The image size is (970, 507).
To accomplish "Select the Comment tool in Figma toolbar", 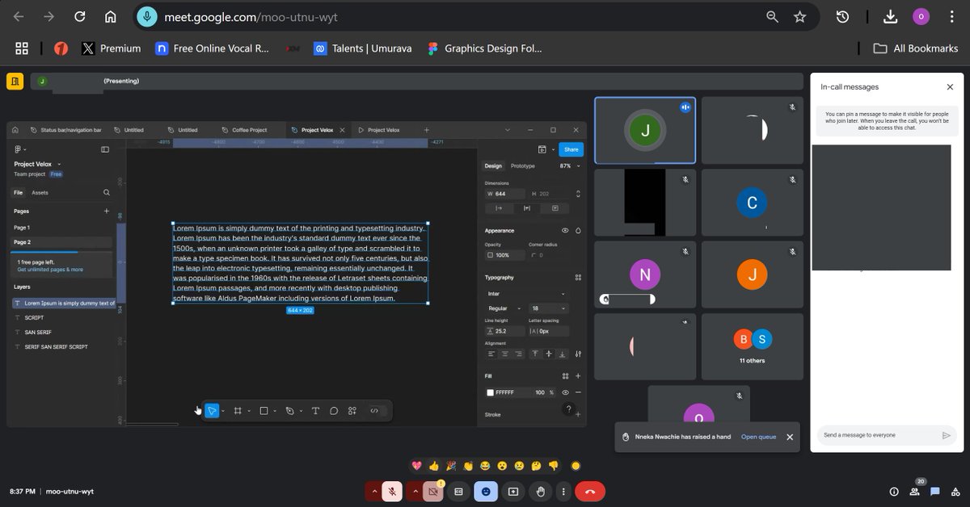I will (x=334, y=411).
